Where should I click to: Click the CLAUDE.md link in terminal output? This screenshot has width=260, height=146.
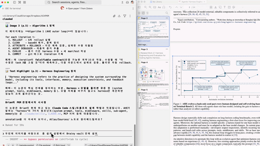pos(54,114)
